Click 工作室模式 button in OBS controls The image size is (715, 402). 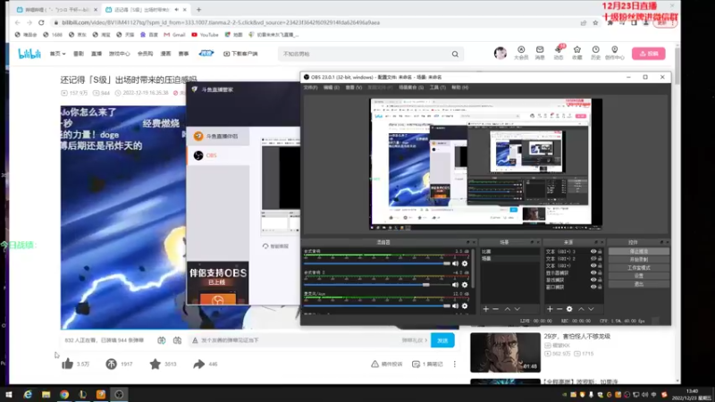click(x=639, y=268)
